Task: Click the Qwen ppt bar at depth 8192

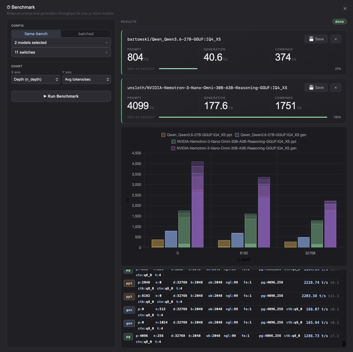Action: [224, 244]
